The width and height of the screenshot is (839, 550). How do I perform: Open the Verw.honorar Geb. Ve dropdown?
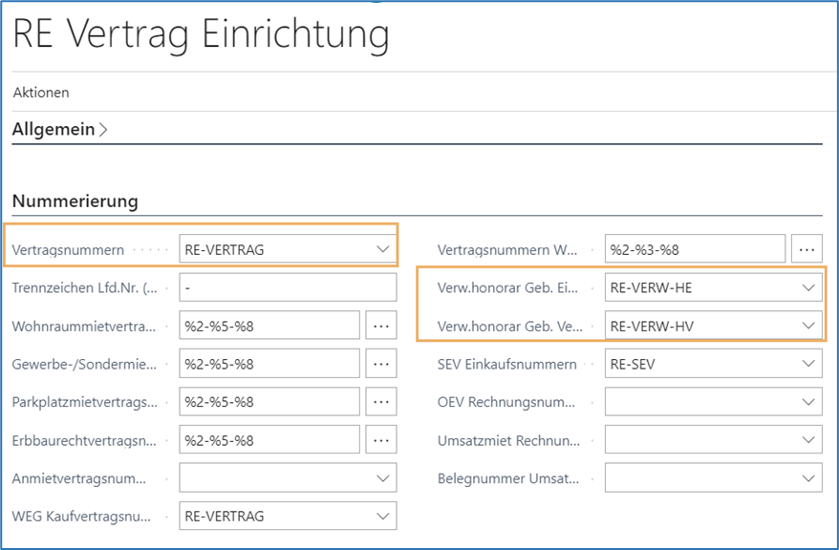[x=807, y=325]
